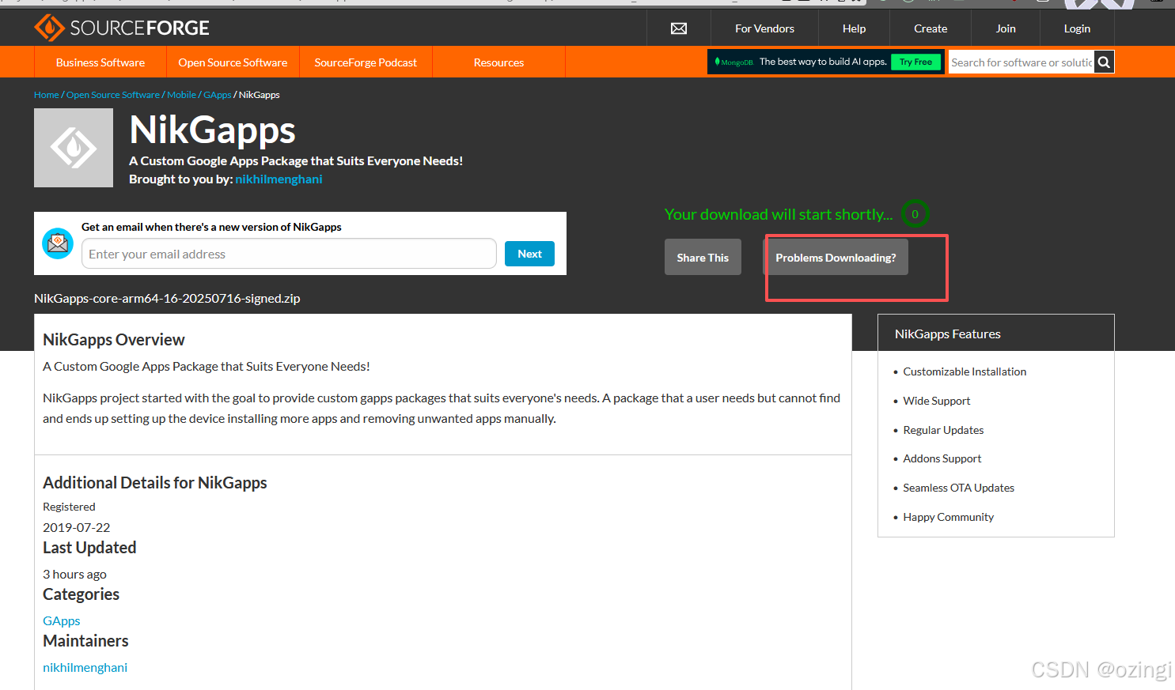
Task: Click the NikGapps Overview heading
Action: pyautogui.click(x=114, y=340)
